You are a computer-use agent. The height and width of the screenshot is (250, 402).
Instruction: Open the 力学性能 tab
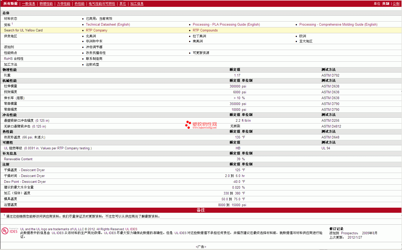coord(63,4)
